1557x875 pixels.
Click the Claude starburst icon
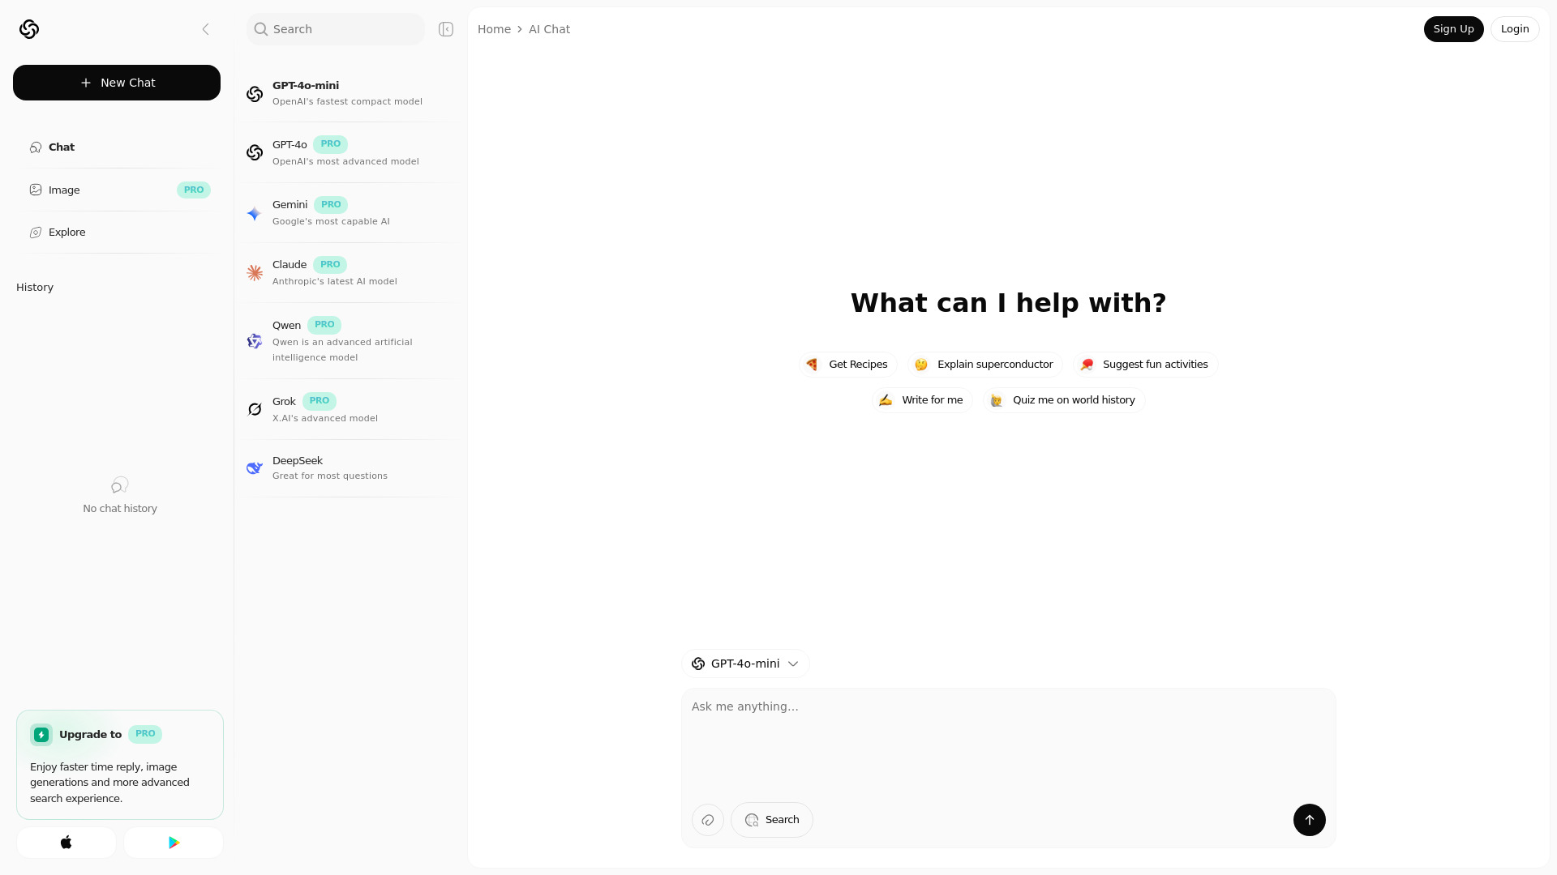(x=254, y=273)
